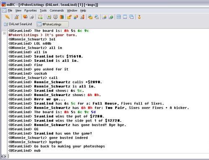The height and width of the screenshot is (160, 209).
Task: Open the channels list icon beside the heart
Action: click(x=32, y=17)
